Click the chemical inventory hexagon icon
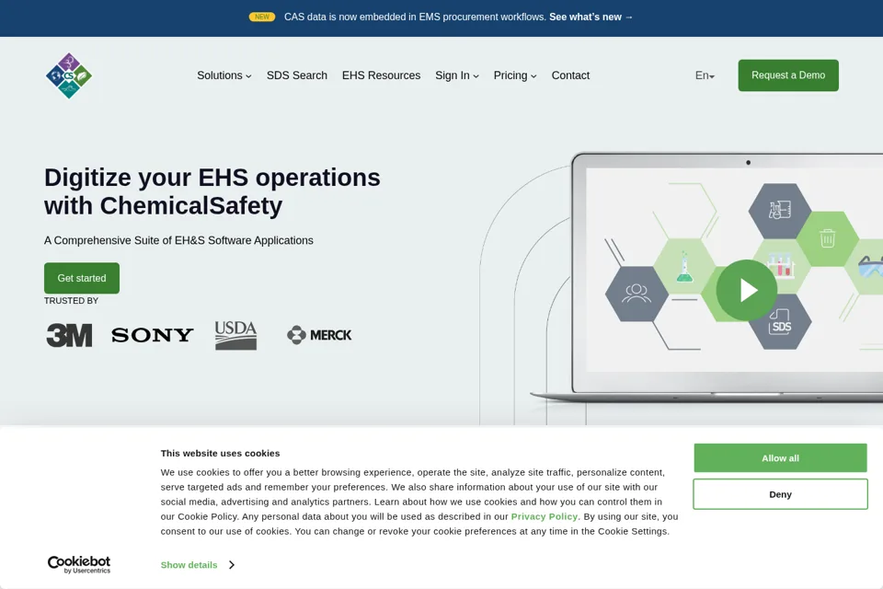The image size is (883, 589). pos(780,211)
